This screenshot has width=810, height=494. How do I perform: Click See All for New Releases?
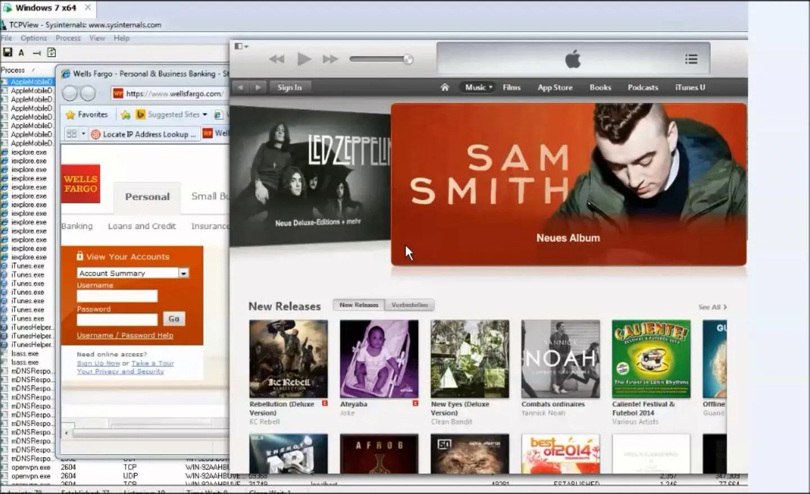(x=713, y=307)
